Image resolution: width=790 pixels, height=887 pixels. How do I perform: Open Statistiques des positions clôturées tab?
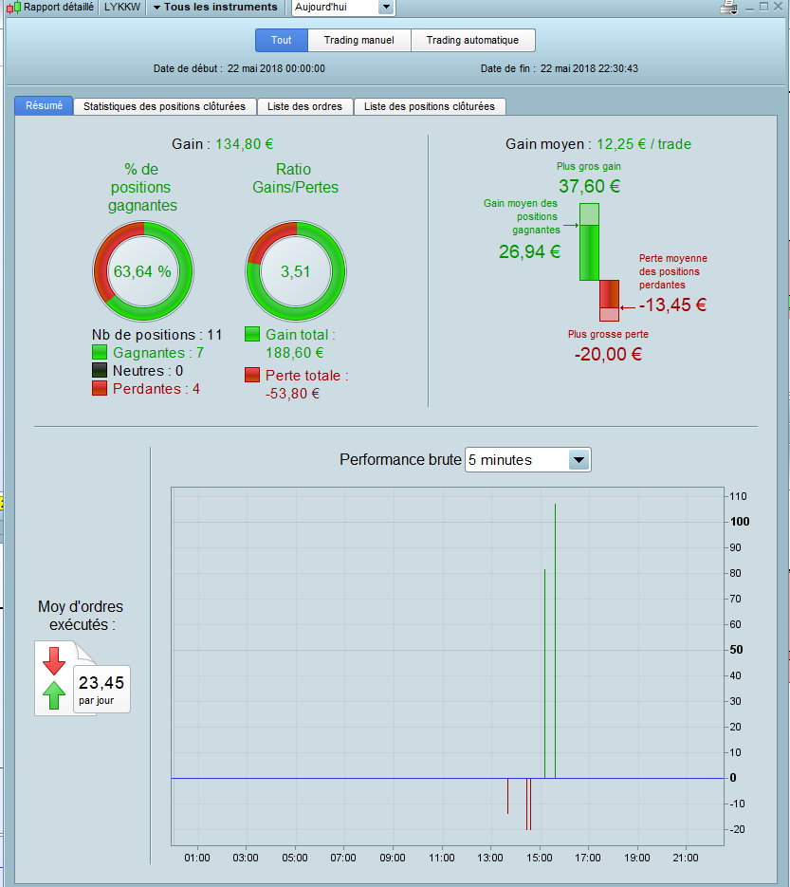click(x=165, y=106)
